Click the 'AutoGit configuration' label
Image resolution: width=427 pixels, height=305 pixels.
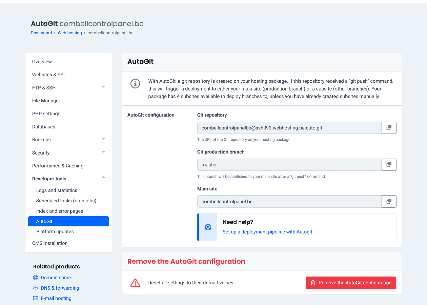[x=151, y=115]
